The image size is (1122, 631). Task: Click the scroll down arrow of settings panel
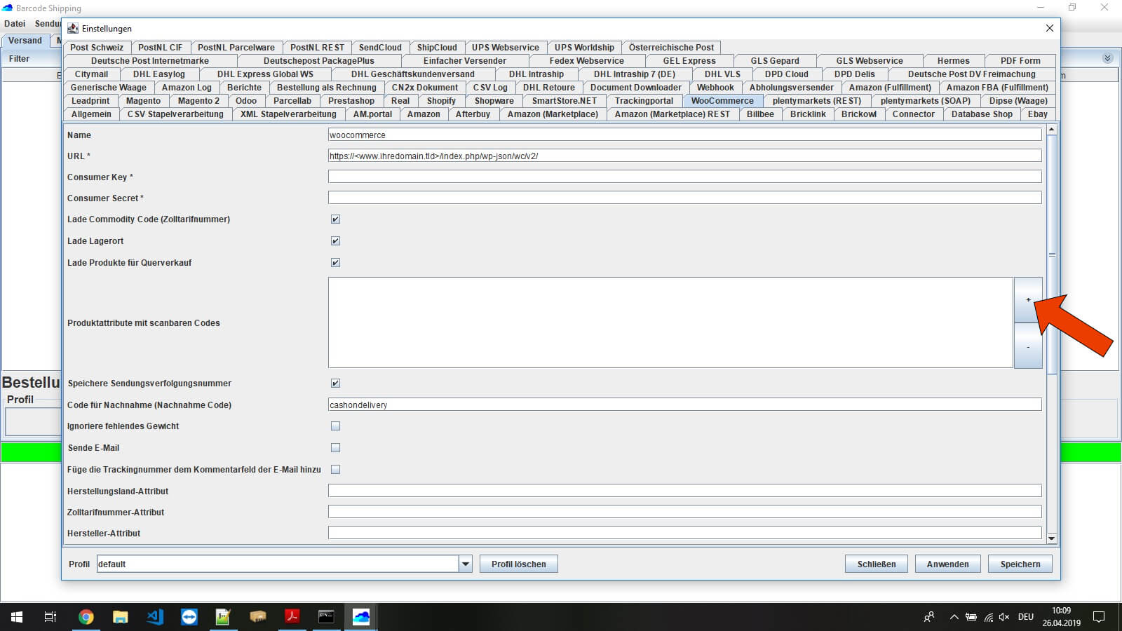click(x=1051, y=538)
